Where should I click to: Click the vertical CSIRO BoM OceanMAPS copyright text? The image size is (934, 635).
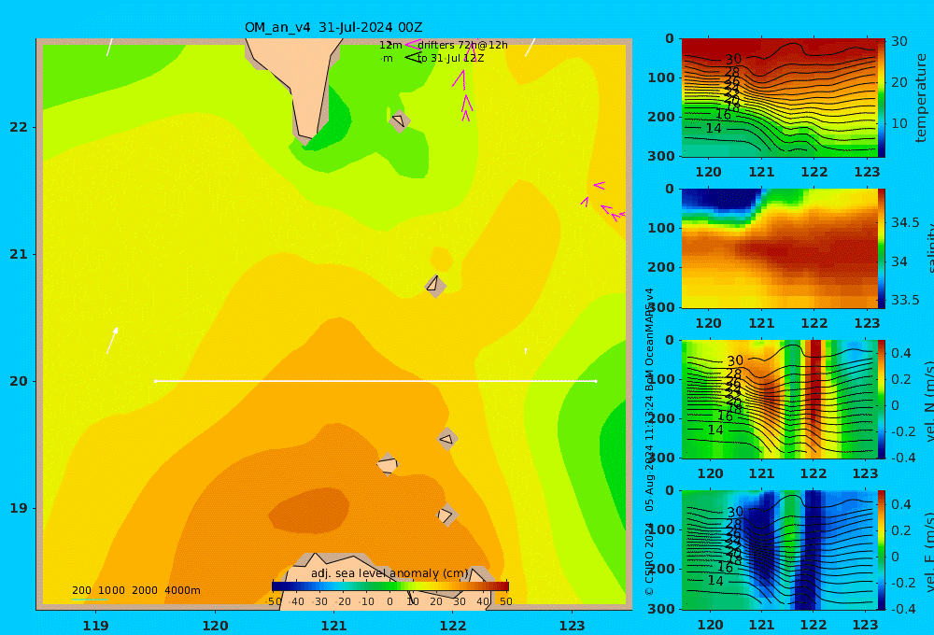pos(649,442)
